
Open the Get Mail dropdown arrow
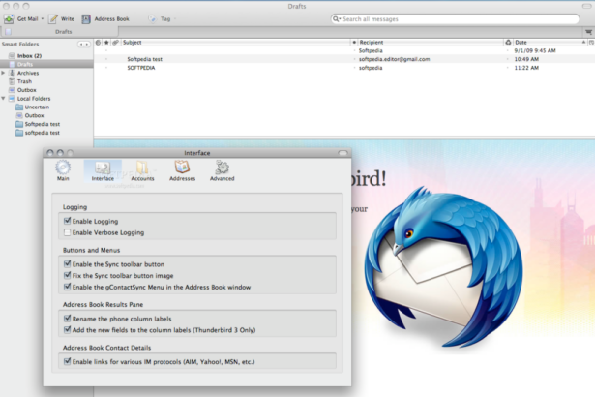[x=43, y=18]
